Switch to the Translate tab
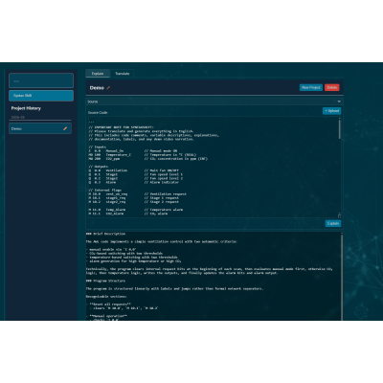 (122, 74)
